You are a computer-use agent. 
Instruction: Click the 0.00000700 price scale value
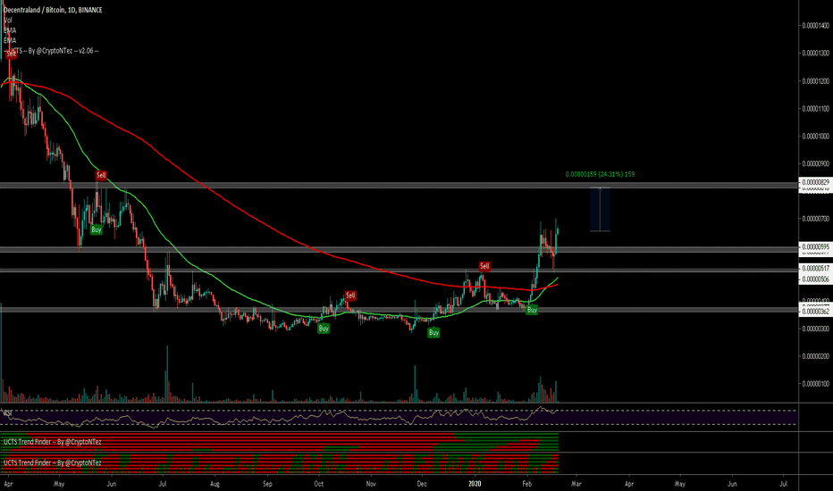click(x=815, y=219)
